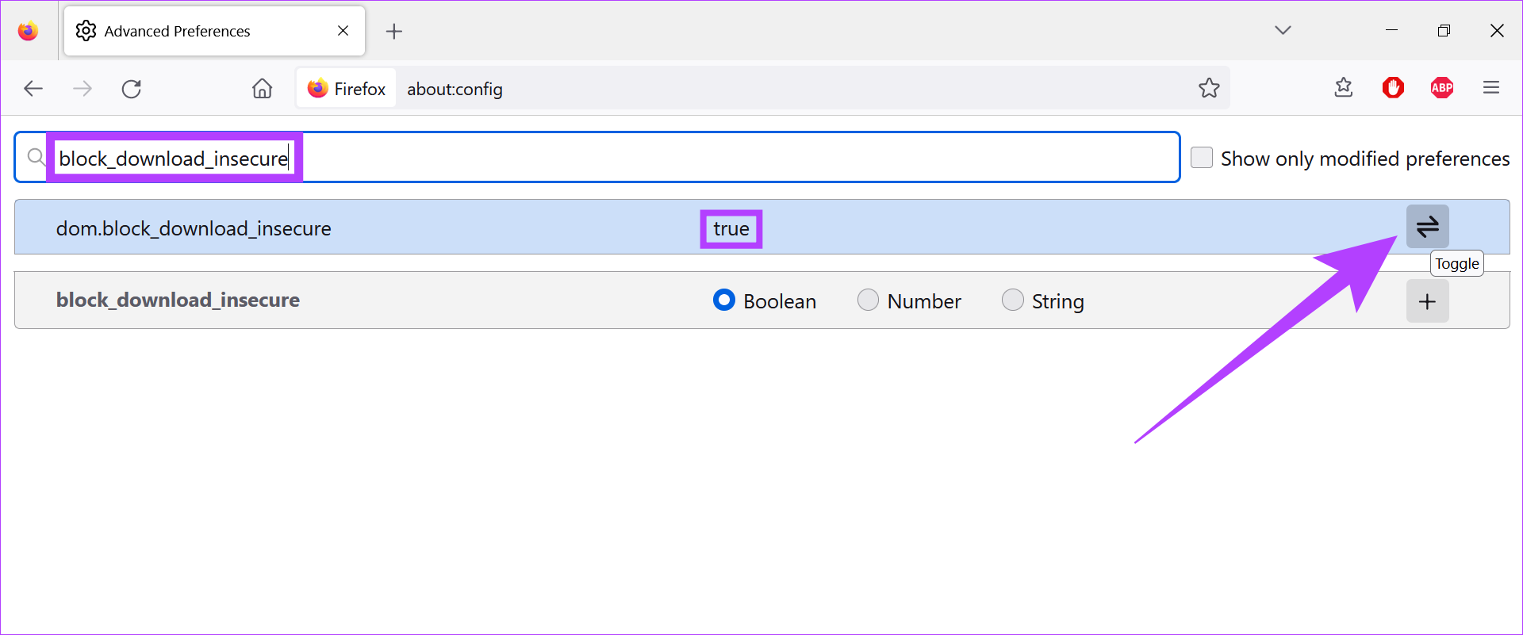1523x635 pixels.
Task: Open the bookmarks toolbar star menu icon
Action: pos(1343,88)
